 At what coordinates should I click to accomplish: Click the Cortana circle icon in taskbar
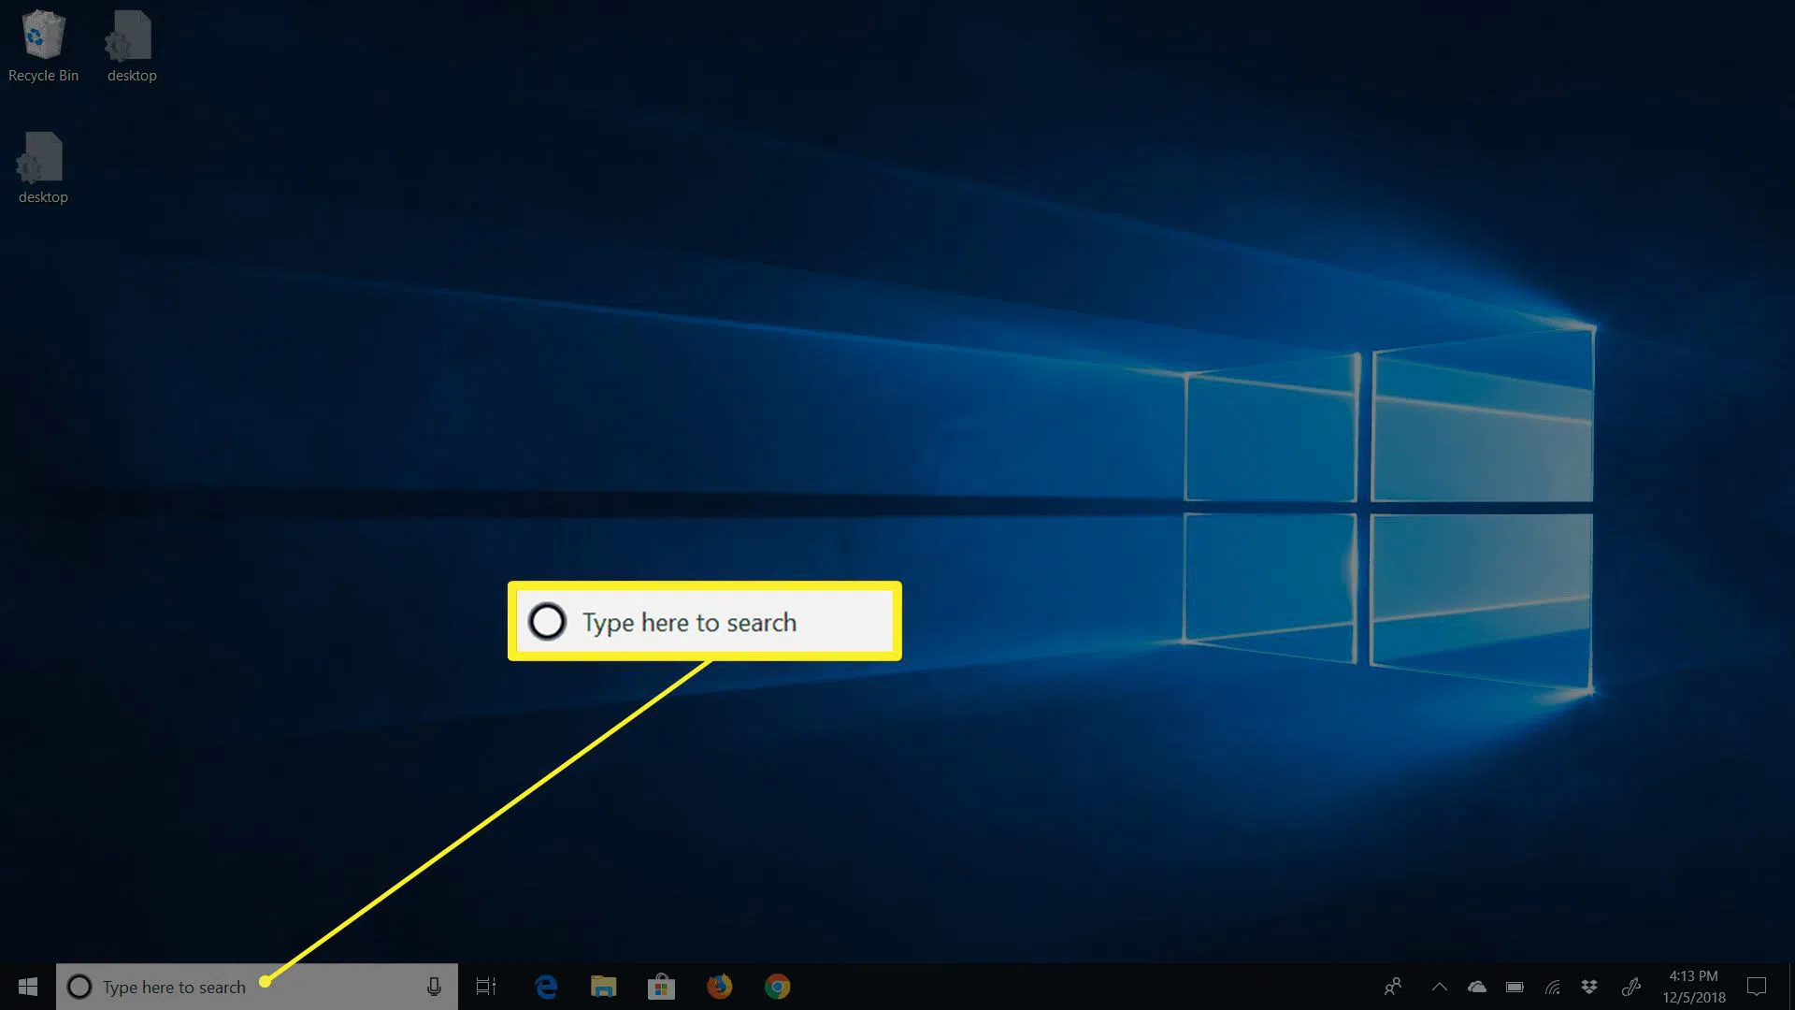click(79, 987)
